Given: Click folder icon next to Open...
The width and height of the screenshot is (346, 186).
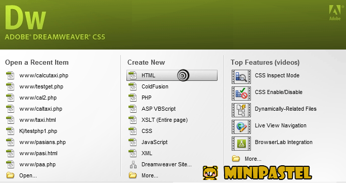Looking at the screenshot, I should point(10,175).
